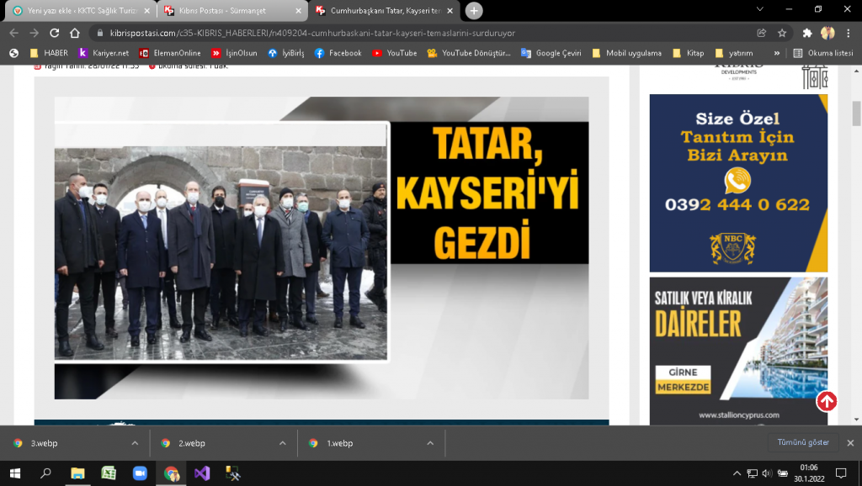The height and width of the screenshot is (486, 862).
Task: Click the red scroll-to-top arrow button
Action: coord(827,402)
